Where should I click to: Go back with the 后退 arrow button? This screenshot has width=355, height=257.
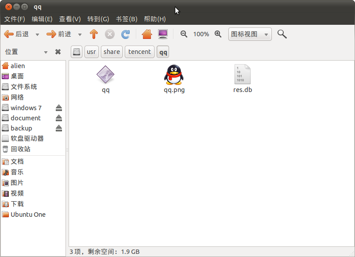(16, 35)
